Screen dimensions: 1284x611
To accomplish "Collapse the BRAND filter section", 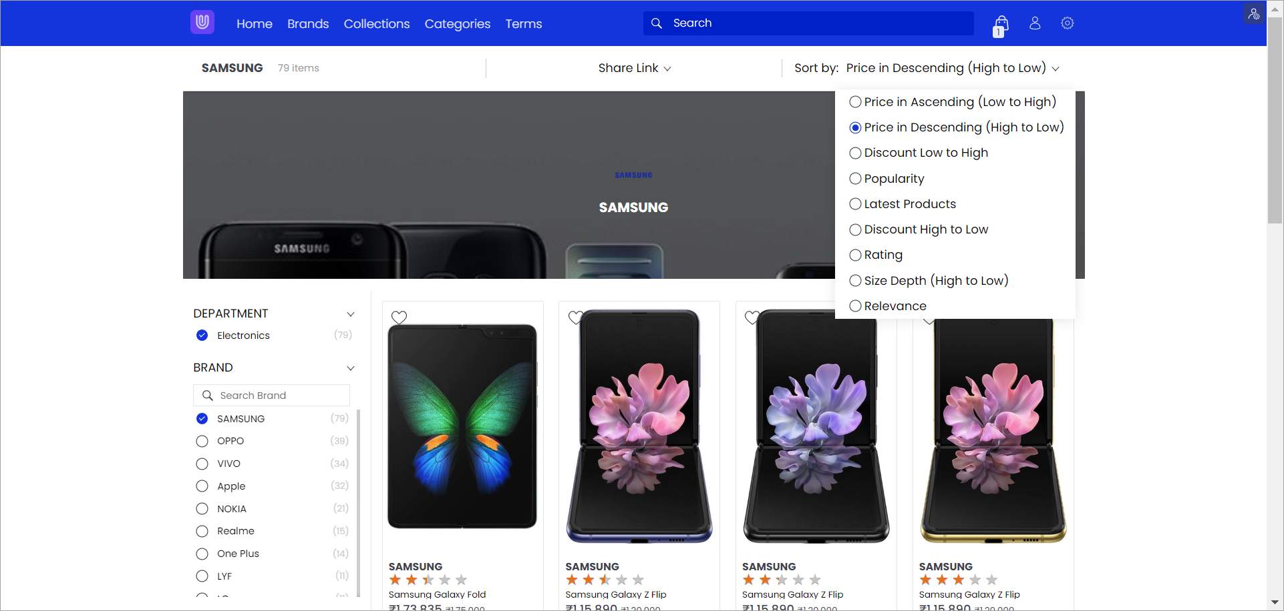I will click(x=350, y=368).
